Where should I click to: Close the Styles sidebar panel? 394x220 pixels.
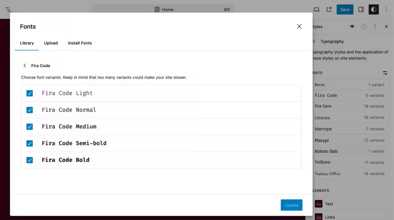pyautogui.click(x=386, y=26)
